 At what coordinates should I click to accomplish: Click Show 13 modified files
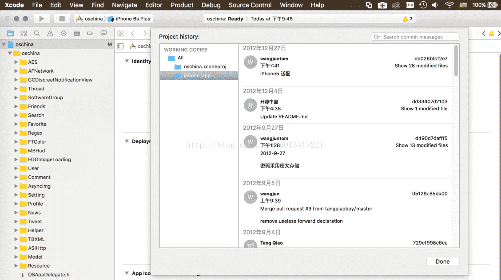pyautogui.click(x=422, y=145)
